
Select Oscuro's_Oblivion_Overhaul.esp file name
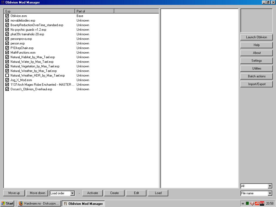click(x=31, y=89)
